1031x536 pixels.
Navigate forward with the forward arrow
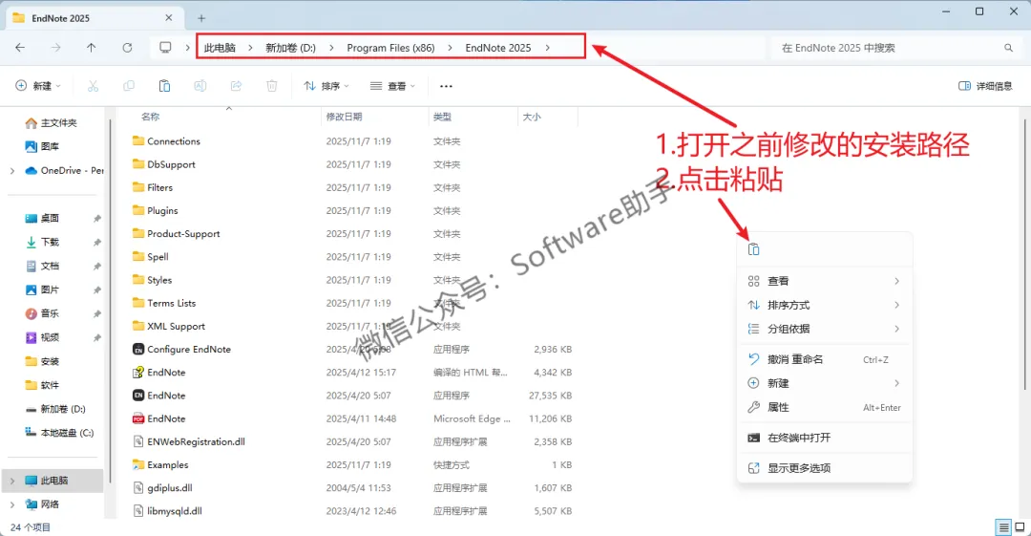[x=56, y=48]
